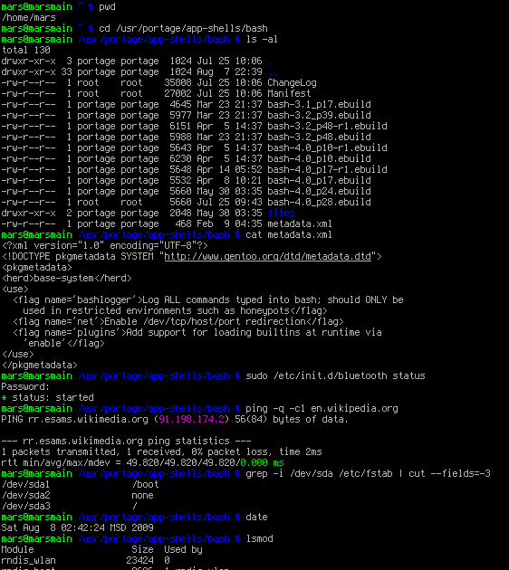Image resolution: width=509 pixels, height=570 pixels.
Task: Click the 'Password:' prompt line
Action: tap(25, 387)
